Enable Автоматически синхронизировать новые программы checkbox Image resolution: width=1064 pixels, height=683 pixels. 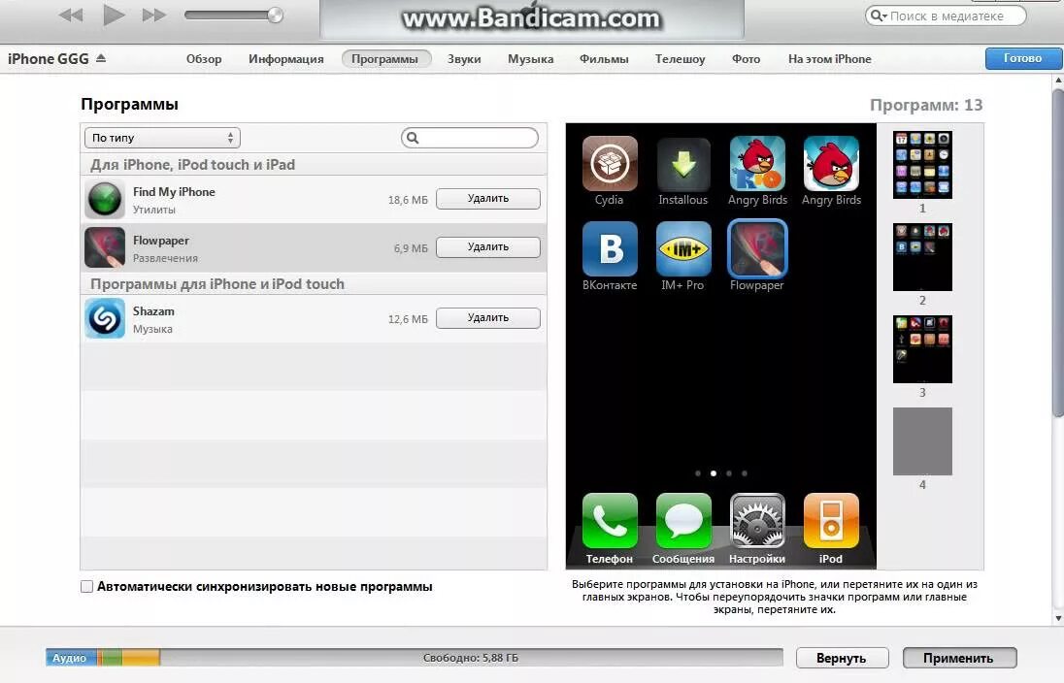[86, 587]
